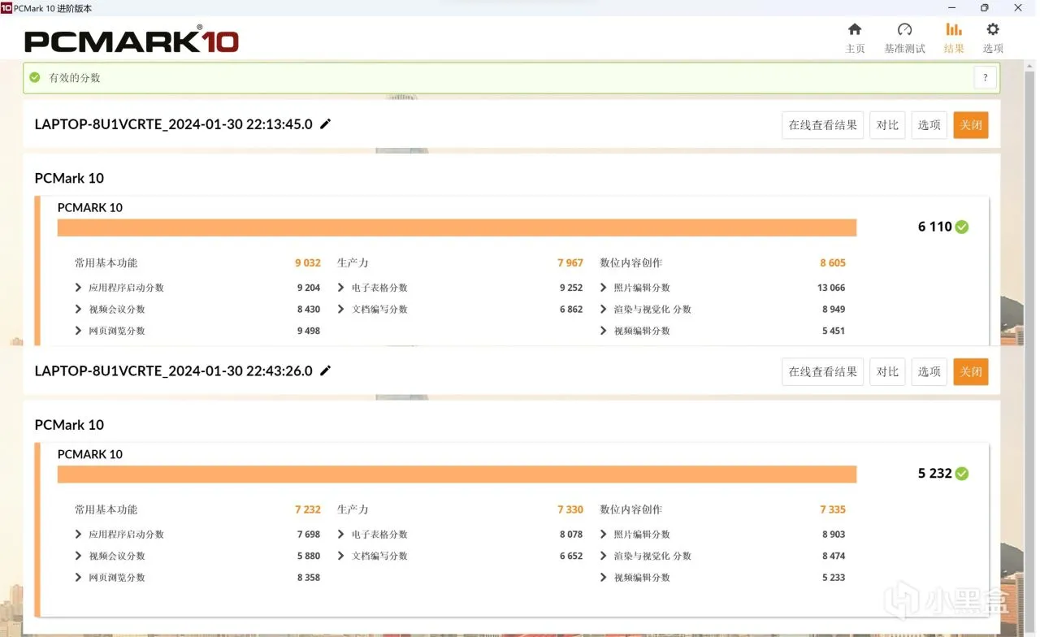Expand 视频会议分数 scoring 8 430

pos(79,309)
